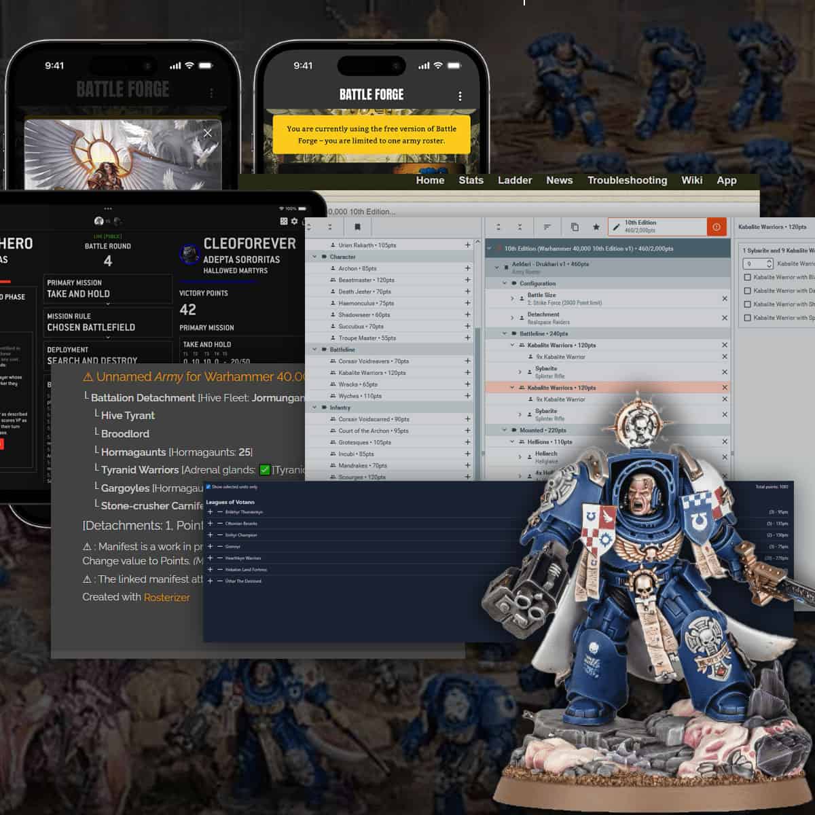
Task: Open the News nav item
Action: point(560,180)
